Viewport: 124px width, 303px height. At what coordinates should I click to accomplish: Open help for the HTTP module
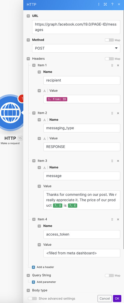coord(112,4)
